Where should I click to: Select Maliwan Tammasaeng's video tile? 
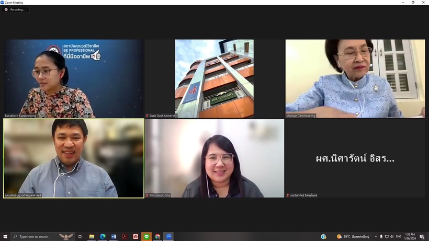point(355,78)
